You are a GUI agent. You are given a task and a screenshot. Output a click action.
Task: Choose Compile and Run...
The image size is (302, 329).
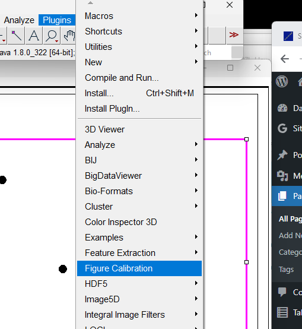pyautogui.click(x=139, y=78)
